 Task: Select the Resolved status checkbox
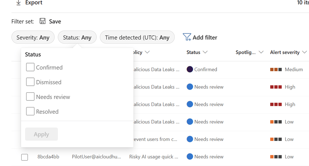(x=30, y=111)
